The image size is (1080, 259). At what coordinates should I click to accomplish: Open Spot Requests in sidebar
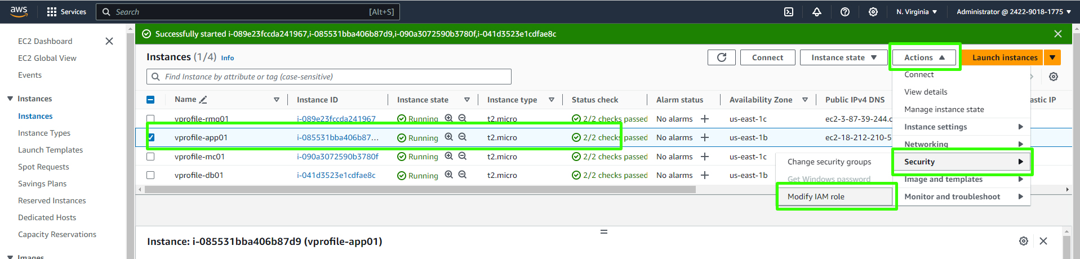click(43, 167)
